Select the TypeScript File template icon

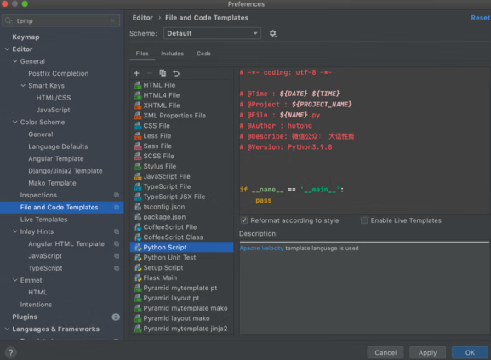click(x=138, y=186)
